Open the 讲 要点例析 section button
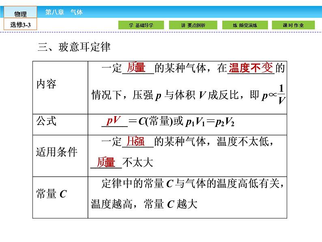322x242 pixels. tap(193, 25)
